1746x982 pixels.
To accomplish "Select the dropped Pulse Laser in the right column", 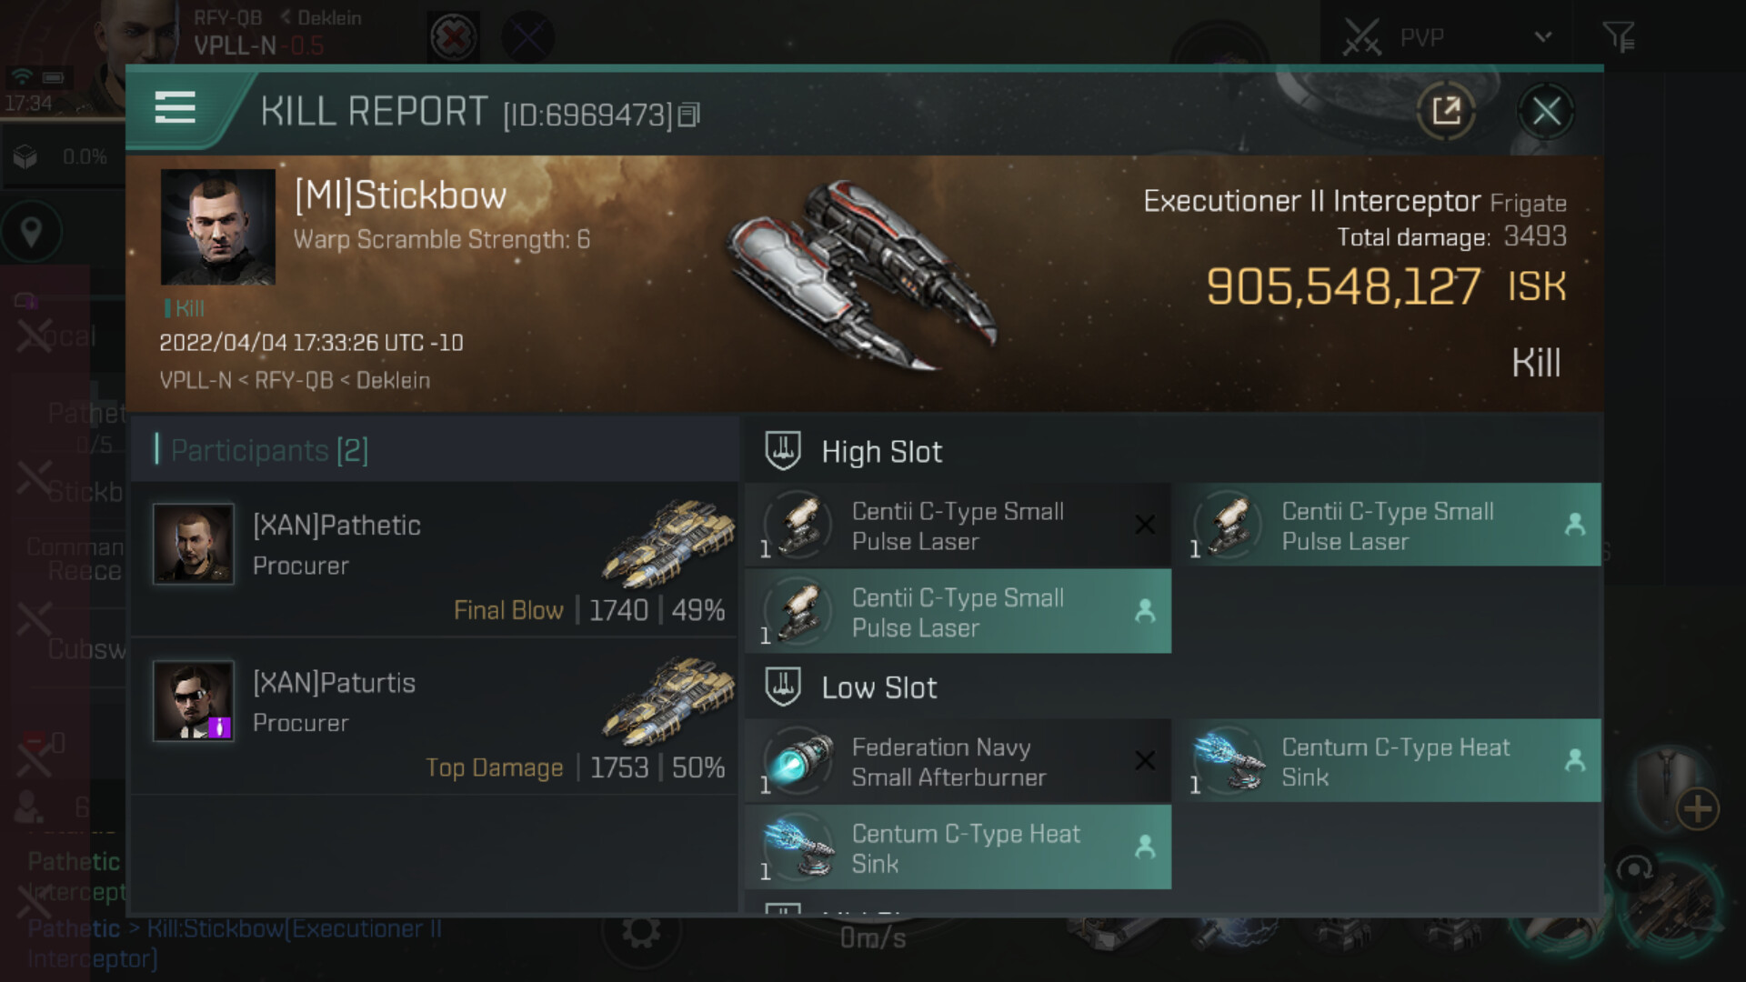I will pyautogui.click(x=1388, y=526).
